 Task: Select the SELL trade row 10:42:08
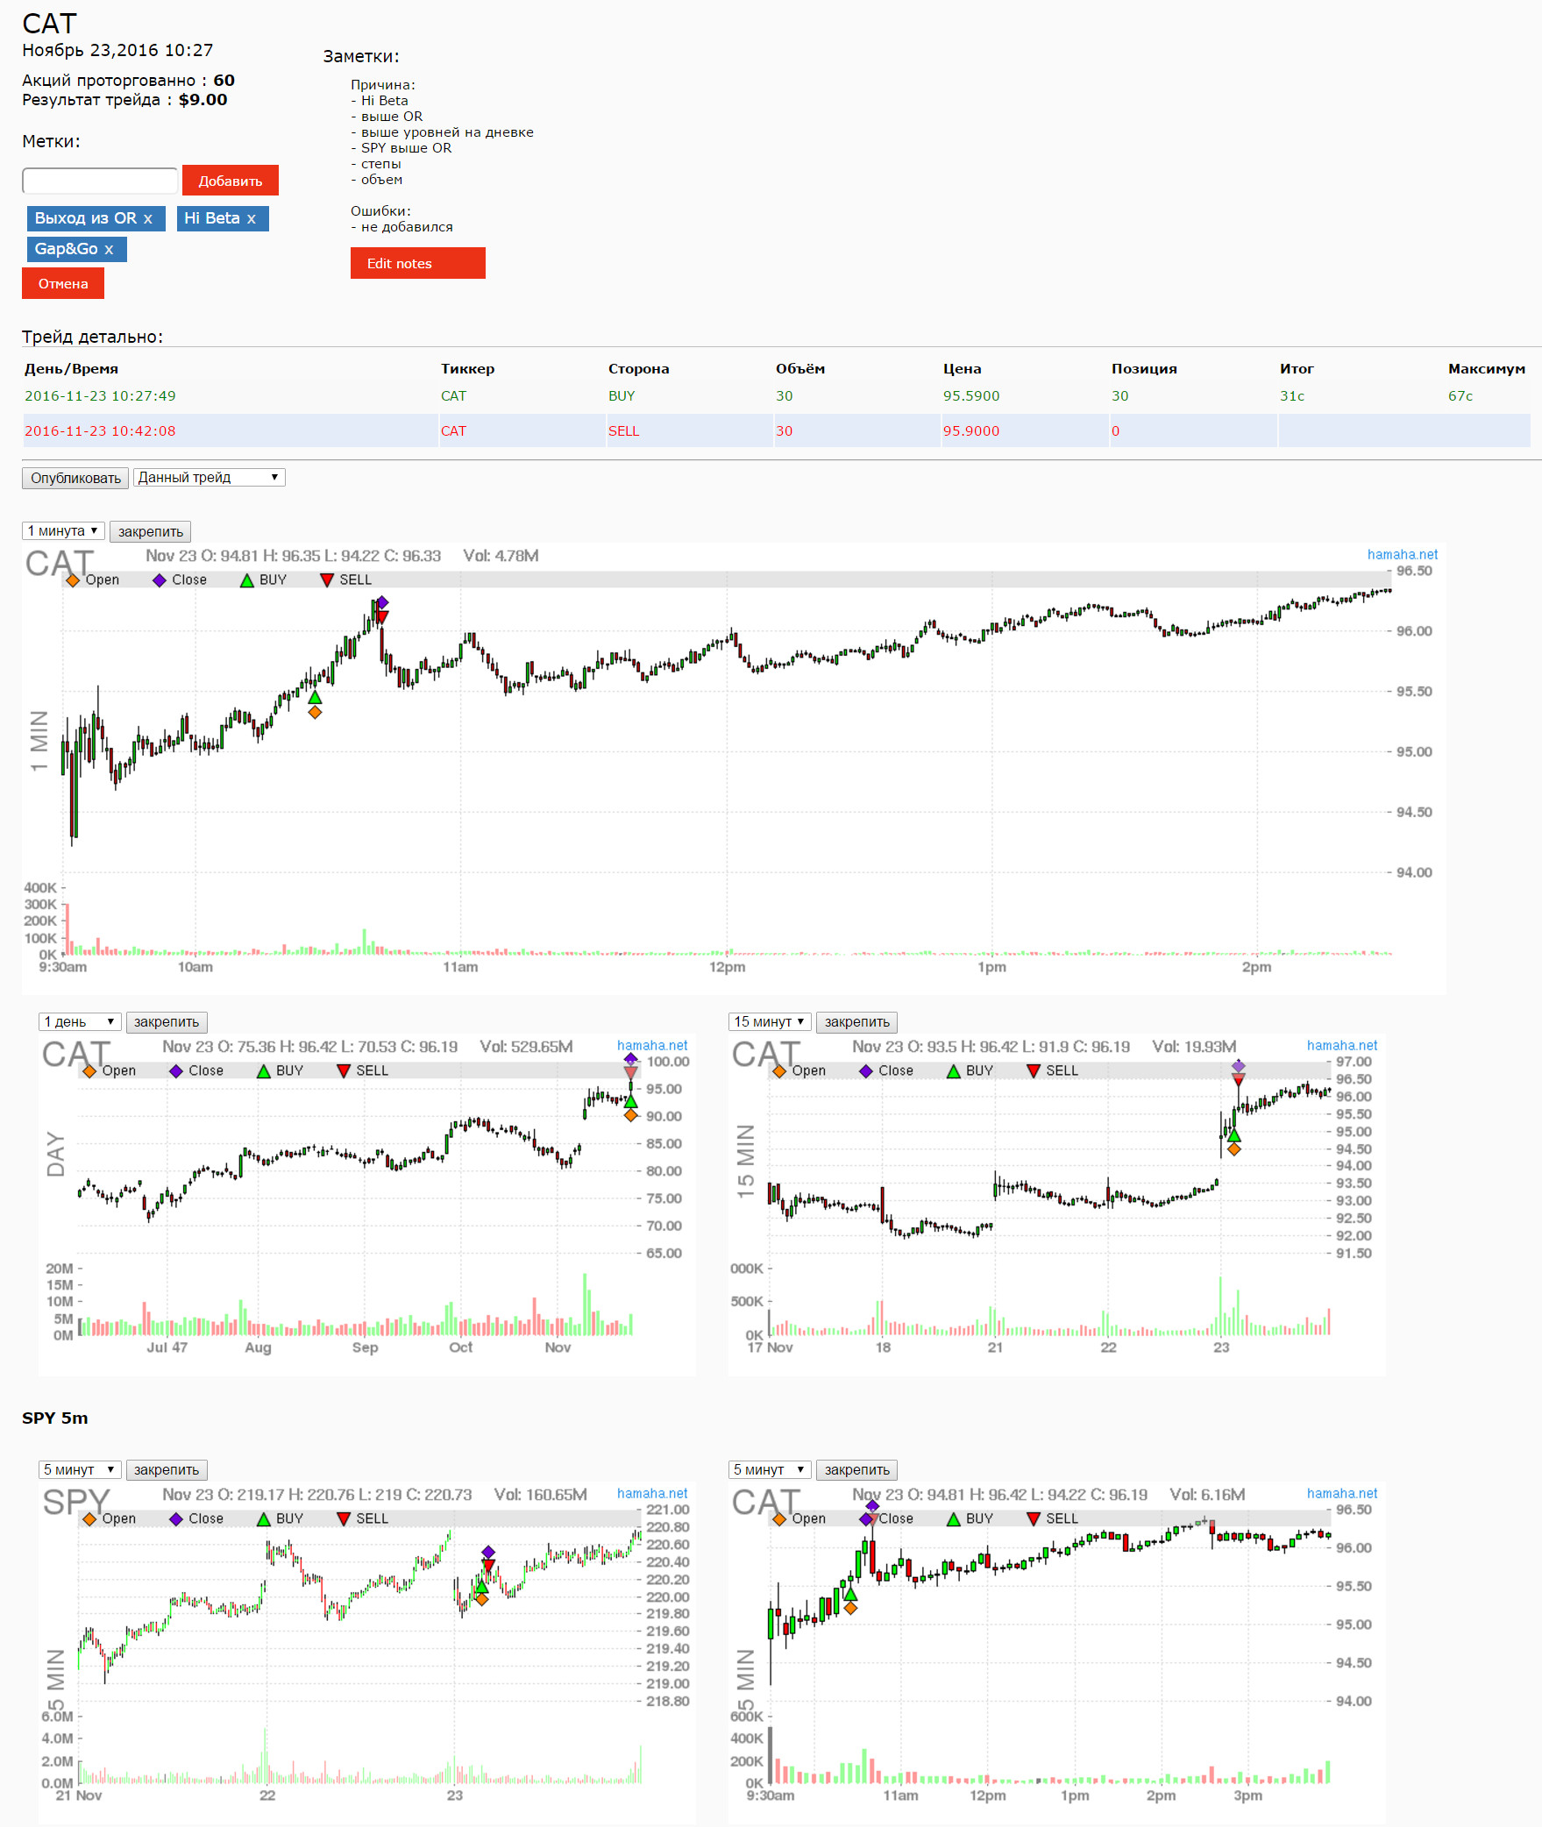[777, 430]
